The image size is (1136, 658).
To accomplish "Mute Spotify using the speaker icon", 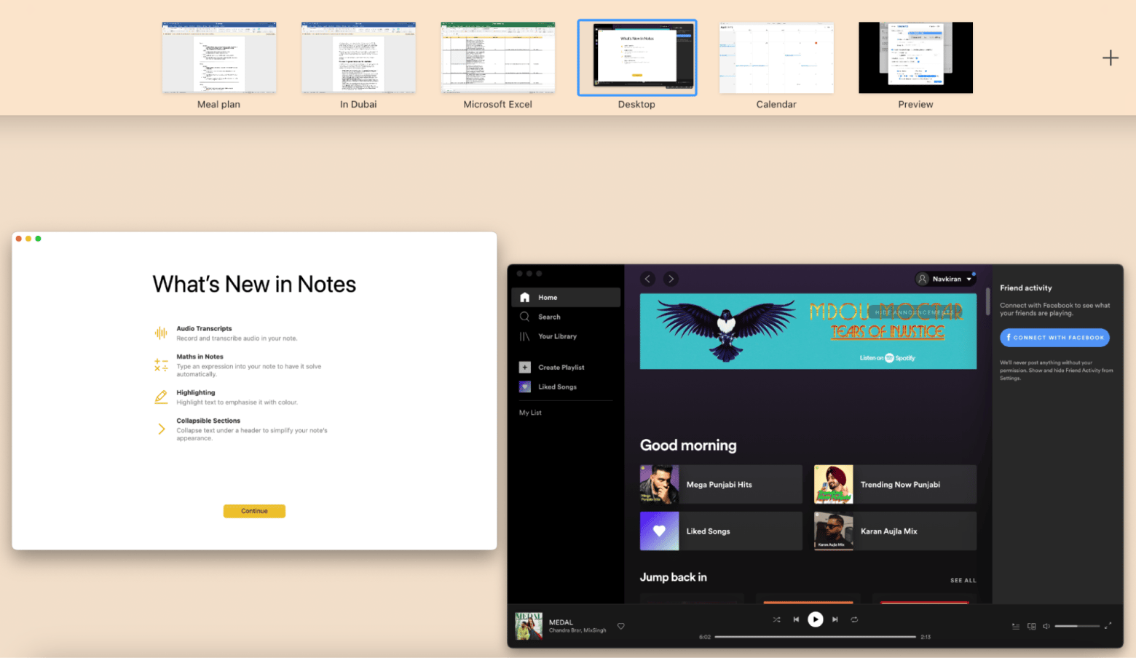I will (x=1046, y=626).
